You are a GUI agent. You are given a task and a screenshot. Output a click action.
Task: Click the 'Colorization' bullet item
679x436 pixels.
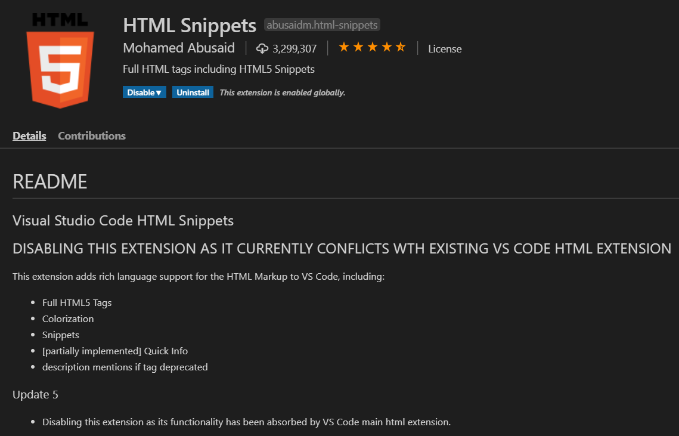click(68, 319)
